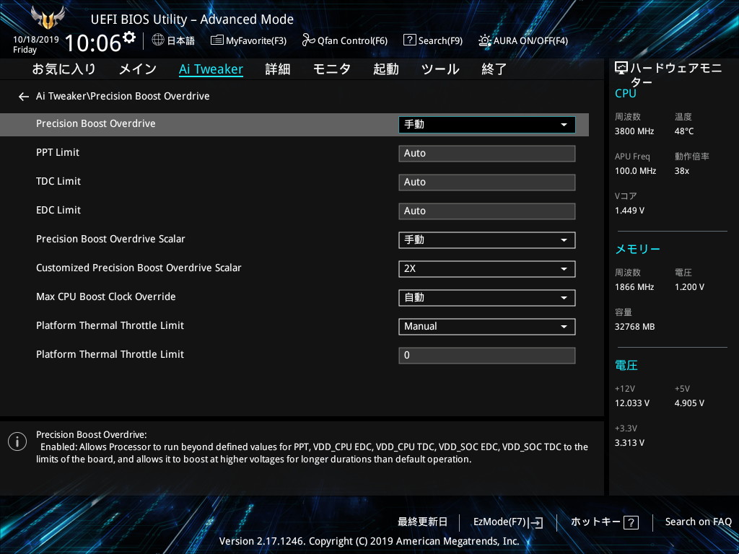Click the +5V 4.905 V reading
The height and width of the screenshot is (554, 739).
click(689, 403)
